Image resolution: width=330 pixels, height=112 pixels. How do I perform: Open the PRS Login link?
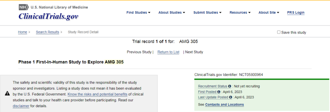pos(296,13)
